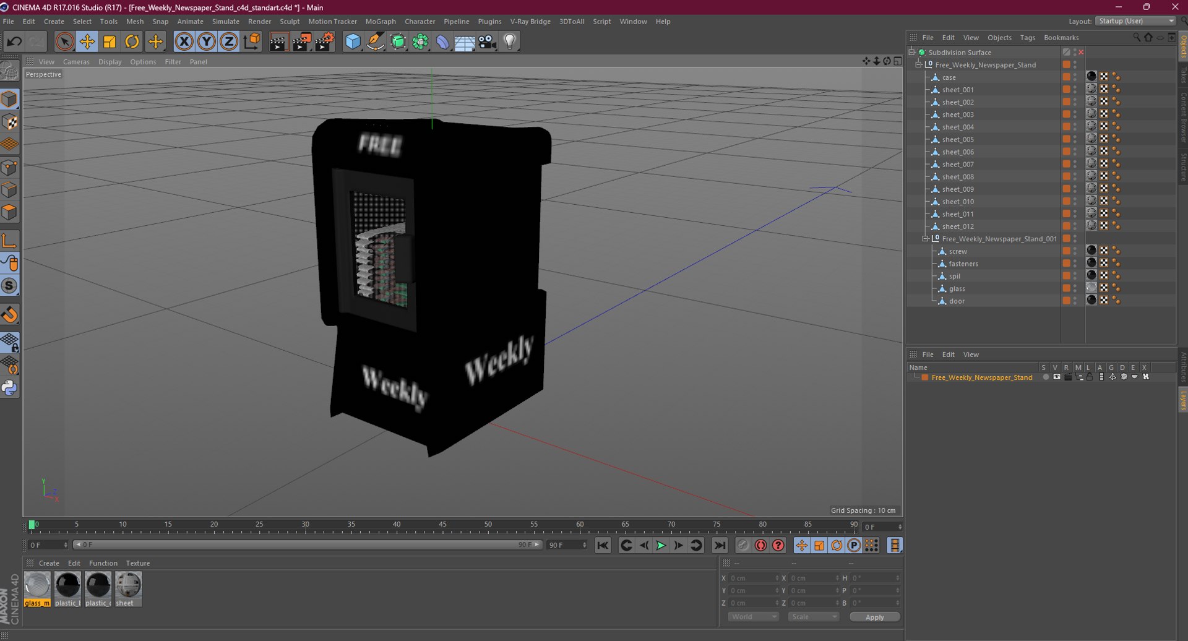
Task: Open Edit Render Settings
Action: click(324, 41)
